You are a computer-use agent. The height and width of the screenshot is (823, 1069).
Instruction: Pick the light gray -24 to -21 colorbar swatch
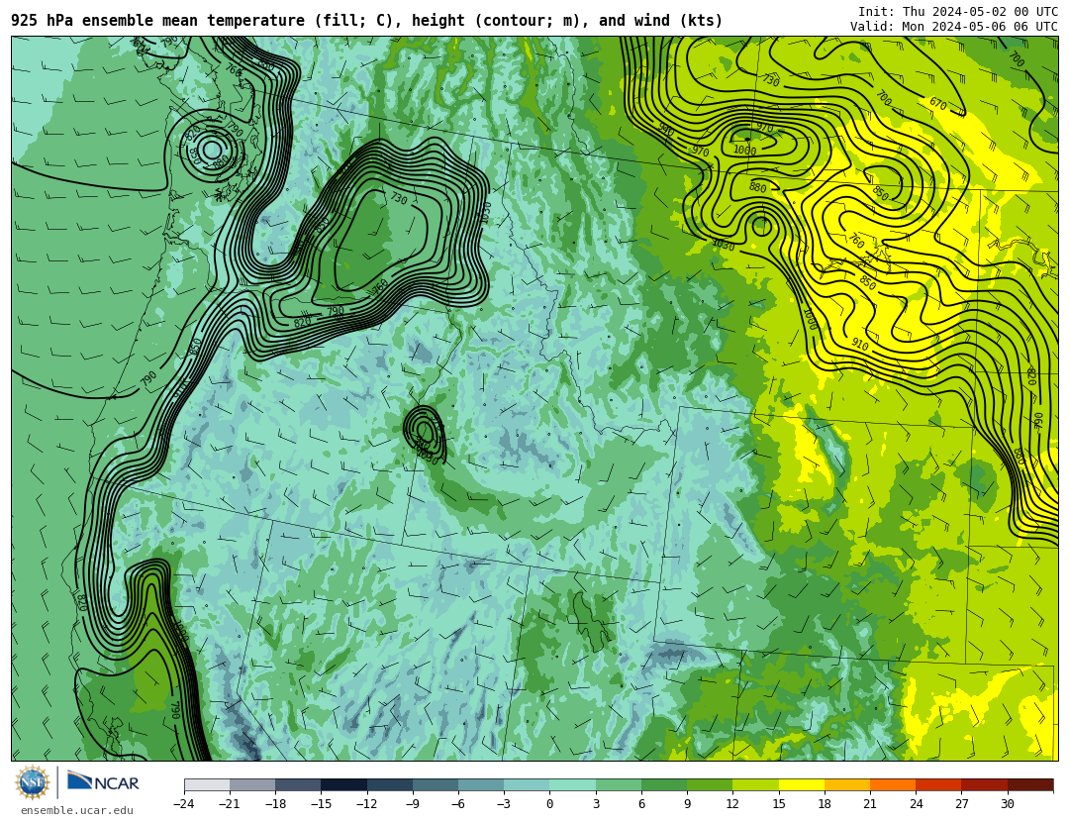point(207,784)
